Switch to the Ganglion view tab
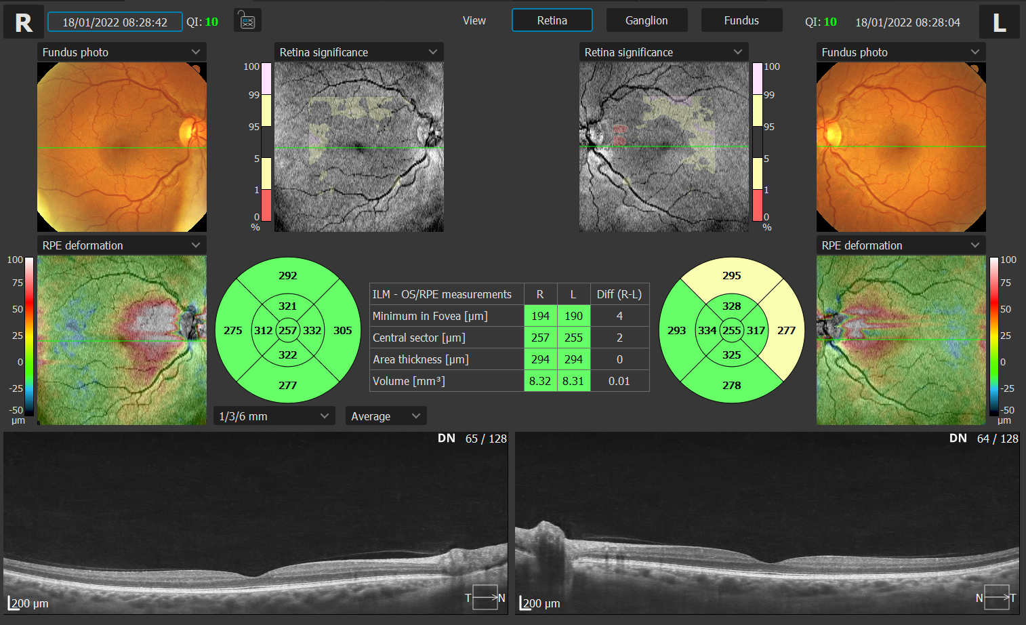Image resolution: width=1026 pixels, height=625 pixels. [646, 20]
